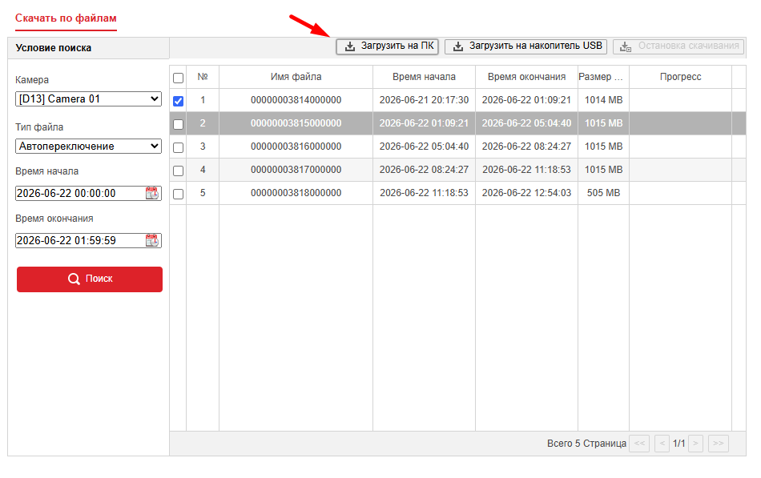This screenshot has height=478, width=761.
Task: Open the Тип файла dropdown showing Автопереключение
Action: (x=88, y=146)
